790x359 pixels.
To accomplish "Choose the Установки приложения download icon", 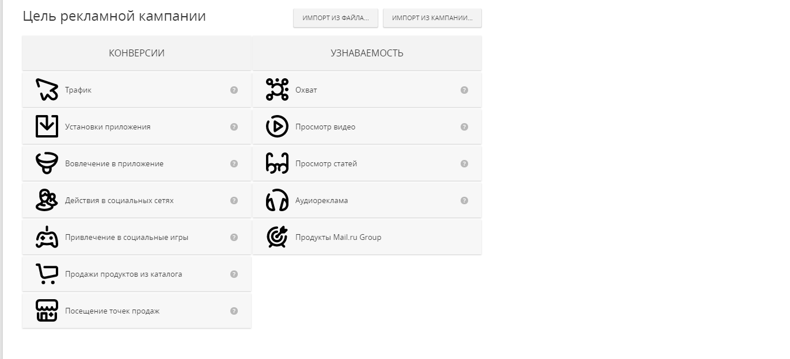I will tap(47, 127).
